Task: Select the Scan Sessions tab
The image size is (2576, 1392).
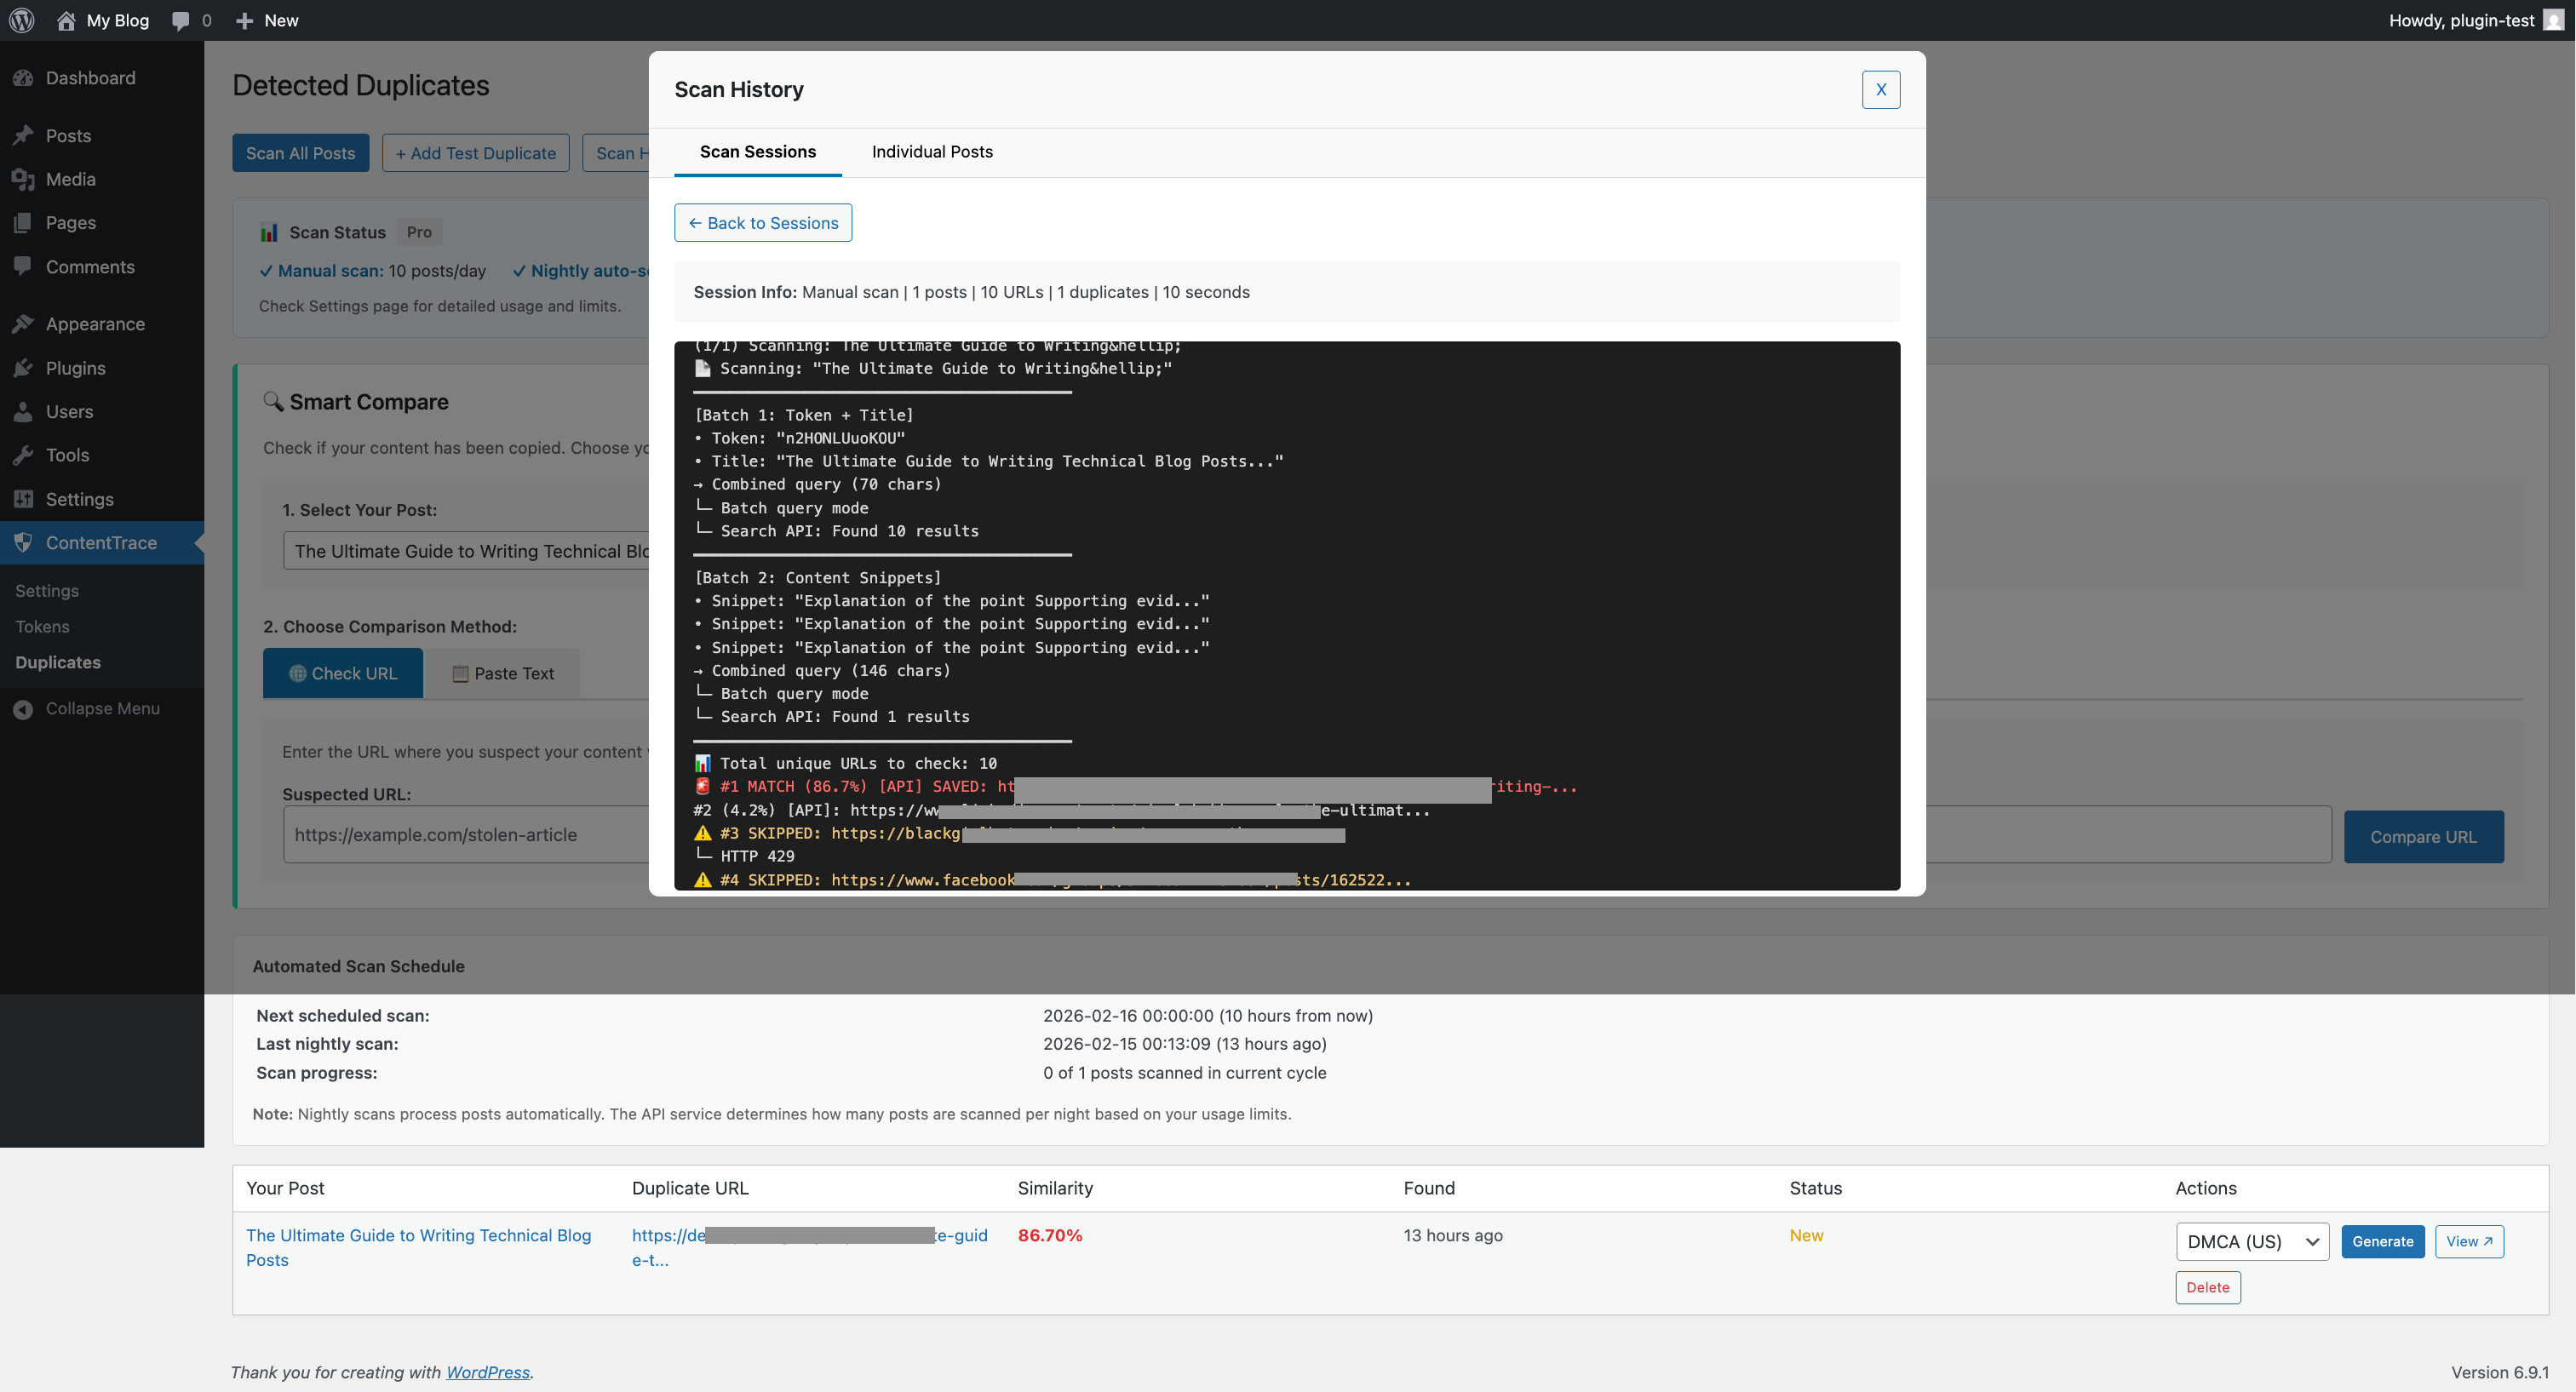Action: coord(757,152)
